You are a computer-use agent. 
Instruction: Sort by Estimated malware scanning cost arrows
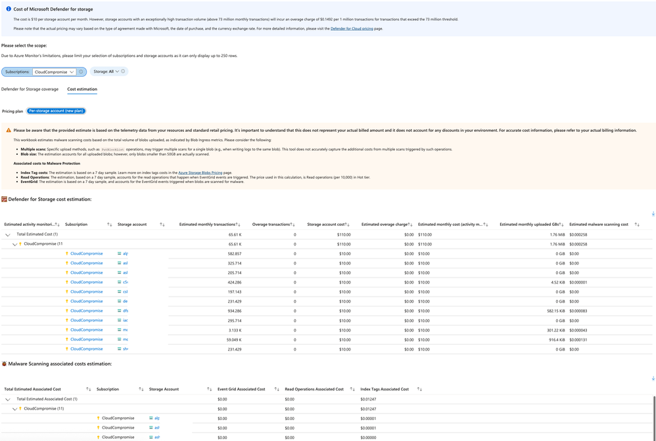click(x=637, y=224)
